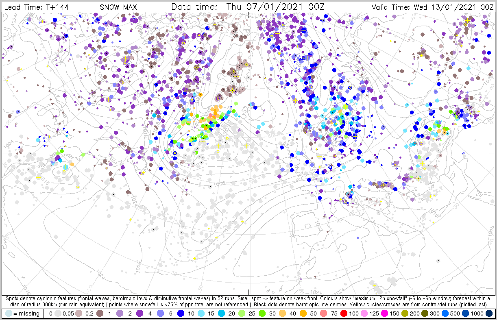
Task: Pick the pinkish-gray swatch between 0.05 and 0.2
Action: [78, 313]
